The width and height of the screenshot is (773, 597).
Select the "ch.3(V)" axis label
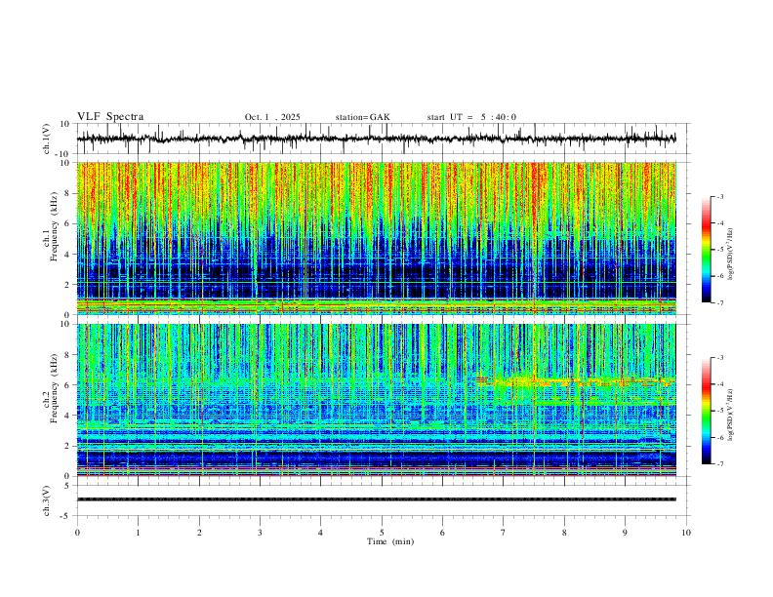(x=47, y=501)
